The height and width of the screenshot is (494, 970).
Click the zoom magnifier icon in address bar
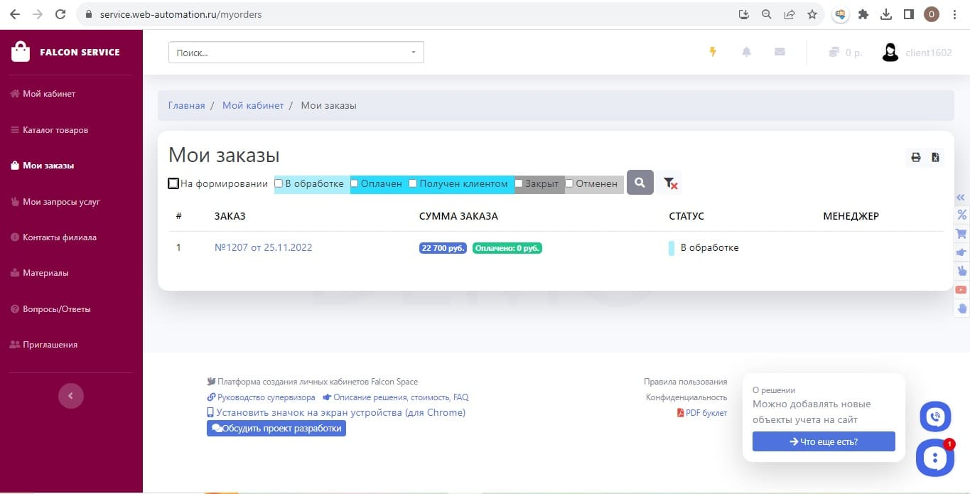[x=767, y=14]
